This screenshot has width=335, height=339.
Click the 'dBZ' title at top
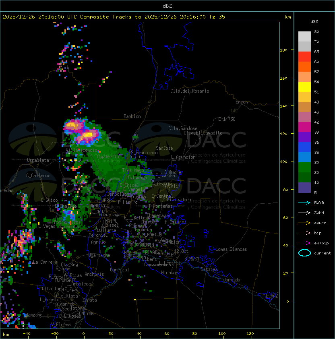click(x=167, y=6)
